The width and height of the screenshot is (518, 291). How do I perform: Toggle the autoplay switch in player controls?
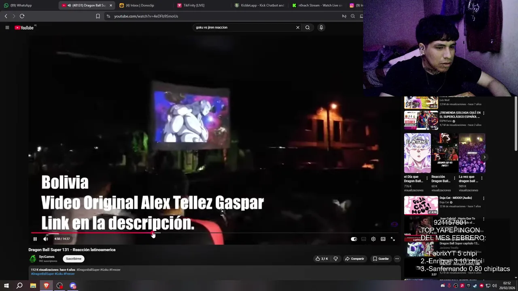[x=354, y=239]
